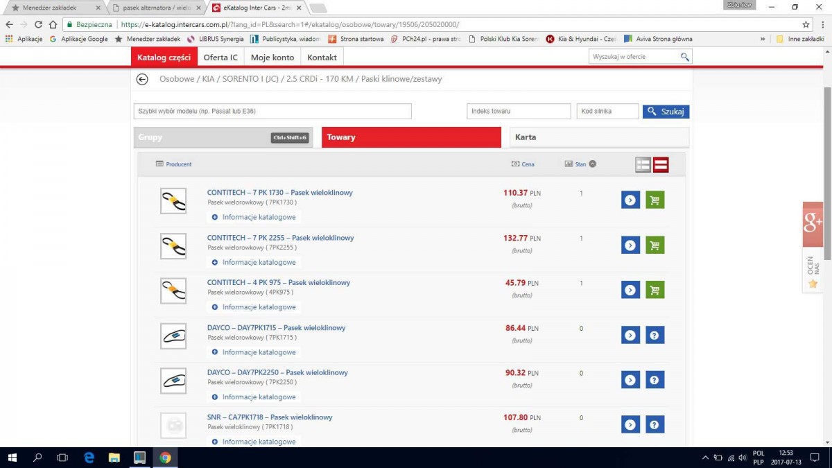Image resolution: width=832 pixels, height=468 pixels.
Task: Focus the Szybki wybór modelu field
Action: click(x=272, y=111)
